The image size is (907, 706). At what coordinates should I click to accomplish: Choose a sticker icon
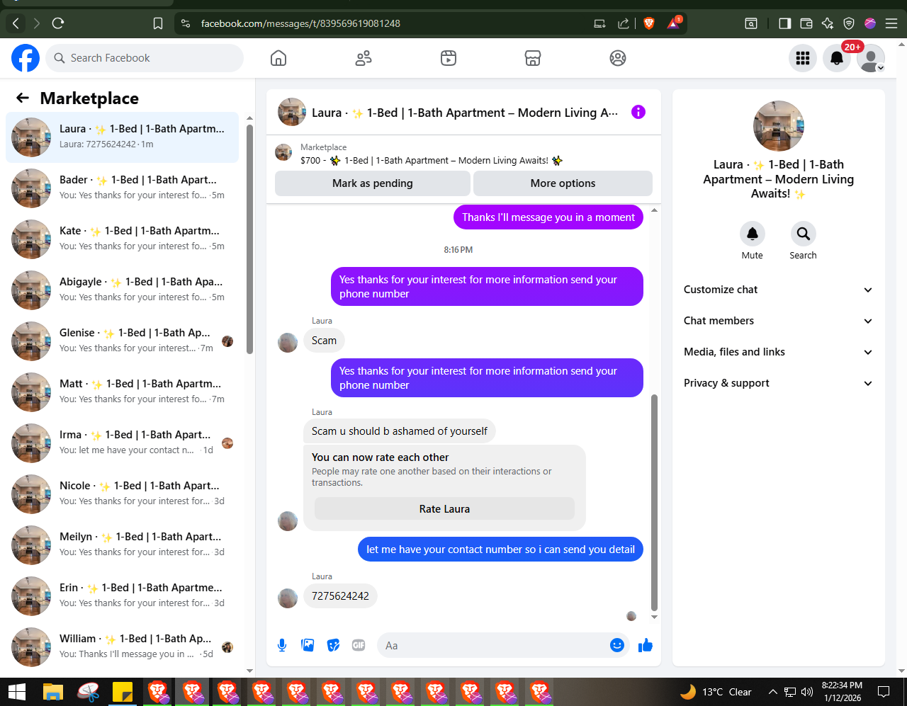click(x=333, y=645)
